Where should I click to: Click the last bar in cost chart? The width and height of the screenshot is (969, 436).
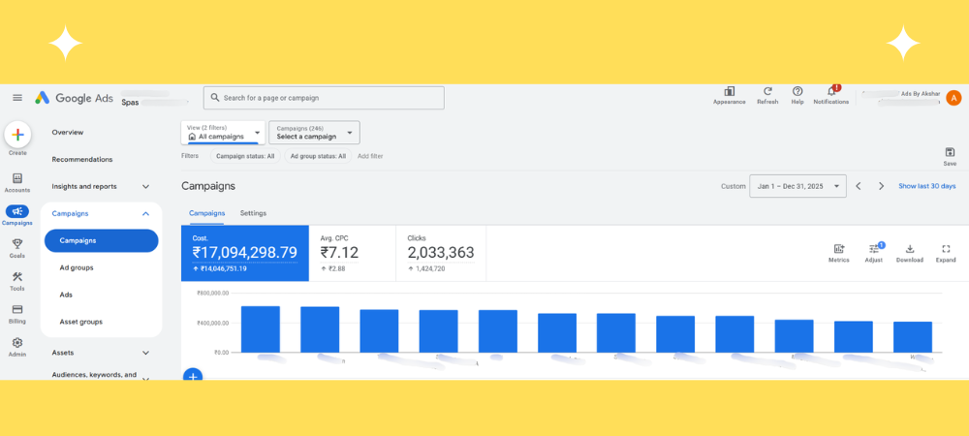tap(913, 337)
